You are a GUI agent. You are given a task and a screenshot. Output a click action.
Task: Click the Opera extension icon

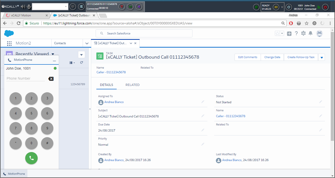click(291, 23)
